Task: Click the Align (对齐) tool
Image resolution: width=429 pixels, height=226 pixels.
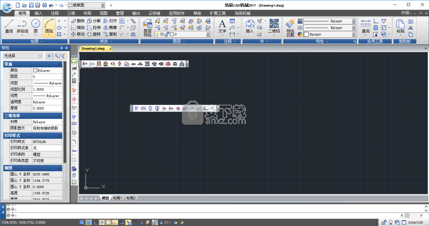Action: click(110, 21)
